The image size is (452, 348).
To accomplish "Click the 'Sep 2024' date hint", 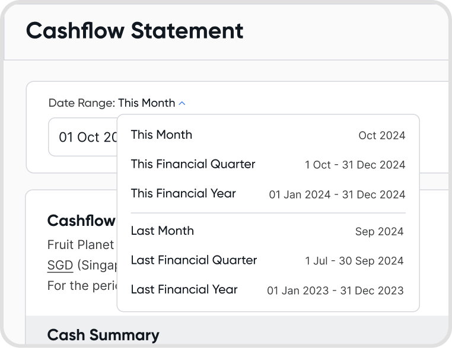I will pyautogui.click(x=379, y=232).
